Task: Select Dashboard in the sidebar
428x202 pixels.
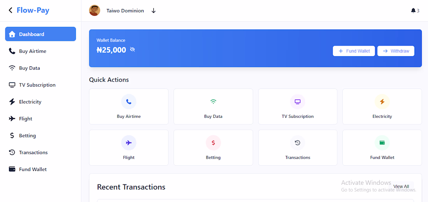Action: tap(40, 34)
